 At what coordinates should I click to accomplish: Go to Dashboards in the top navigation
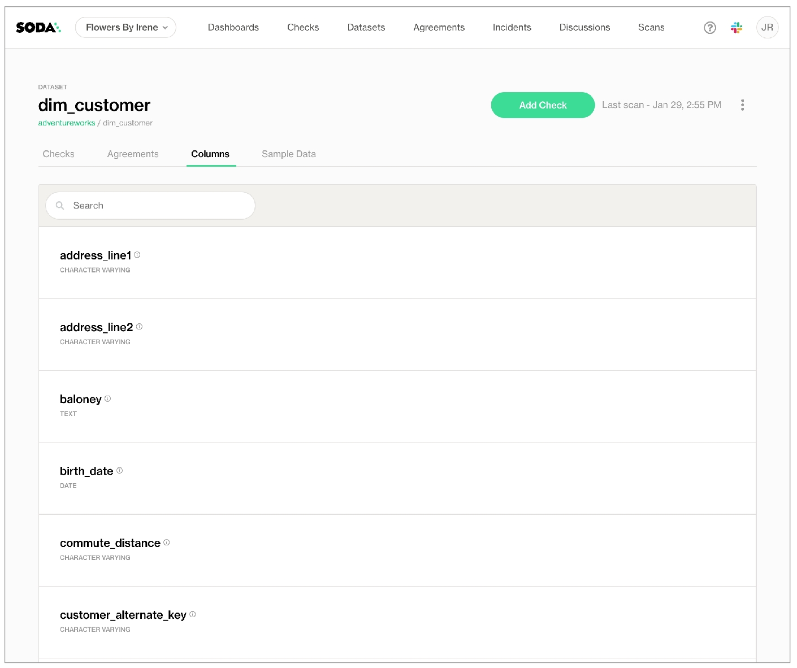pyautogui.click(x=233, y=28)
